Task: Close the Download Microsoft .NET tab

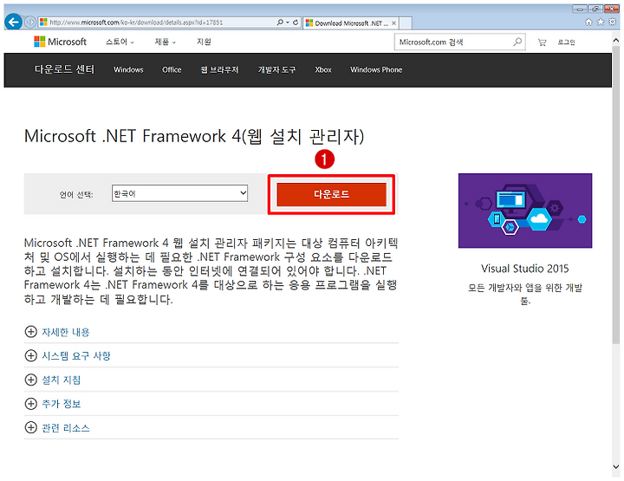Action: click(x=393, y=23)
